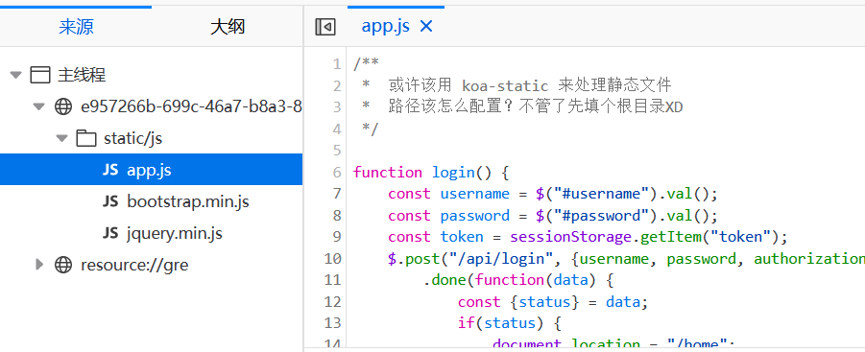865x352 pixels.
Task: Set breakpoint on line number 11
Action: (x=333, y=280)
